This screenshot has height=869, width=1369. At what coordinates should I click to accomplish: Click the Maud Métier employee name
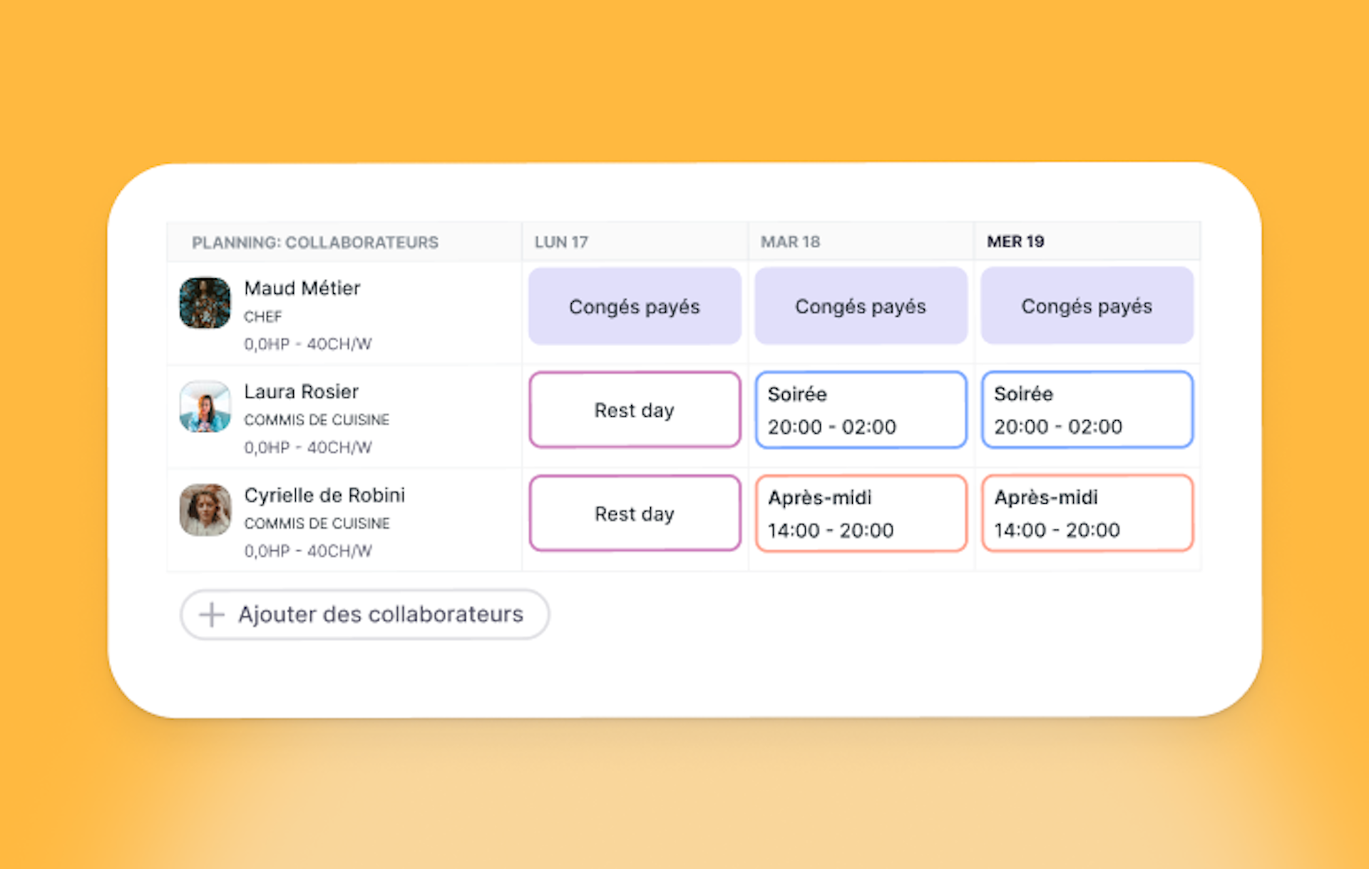click(x=302, y=288)
